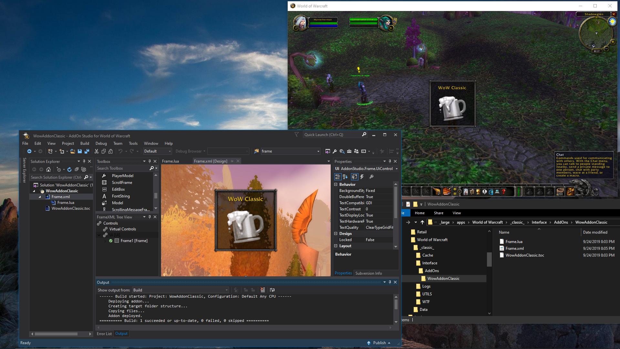Toggle auto-hide pin on FrameXML Tree View

click(x=150, y=217)
